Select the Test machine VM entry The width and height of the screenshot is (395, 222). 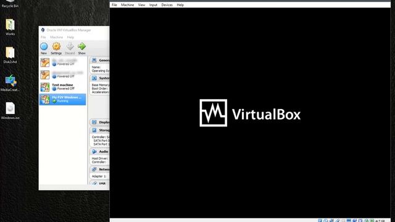[63, 87]
